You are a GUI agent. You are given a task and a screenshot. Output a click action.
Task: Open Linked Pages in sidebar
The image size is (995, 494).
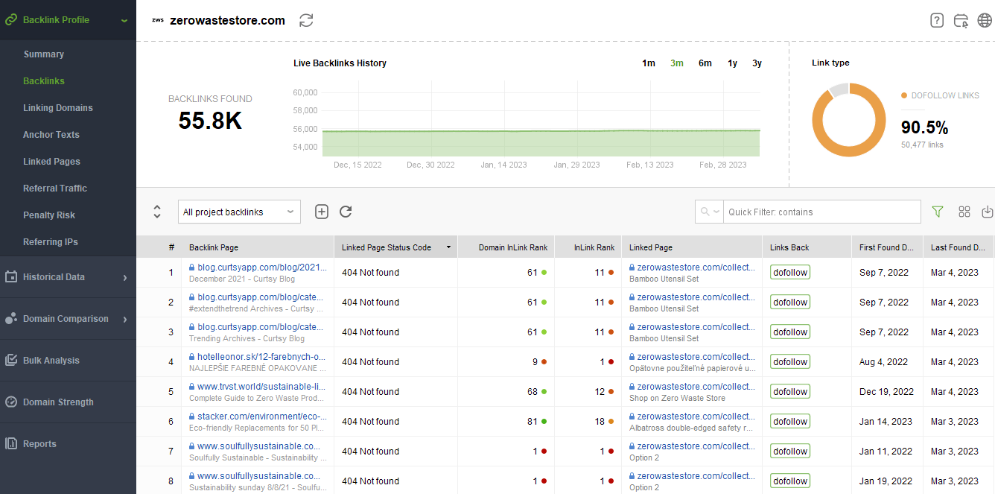coord(51,162)
